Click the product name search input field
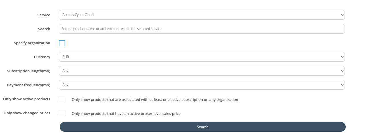384x140 pixels. tap(201, 29)
